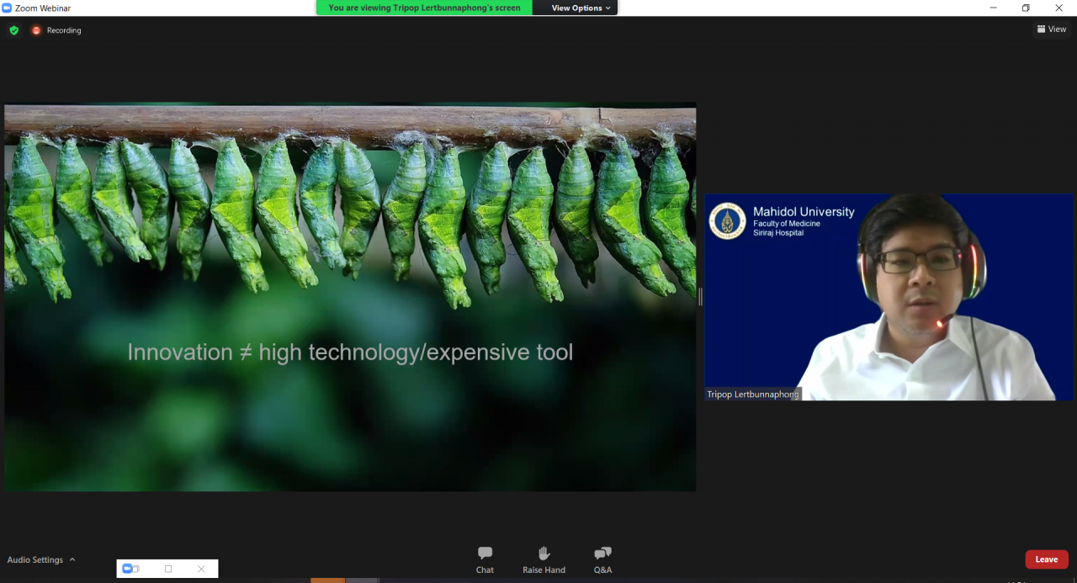Click the Mahidol University logo in video
The width and height of the screenshot is (1077, 583).
(x=727, y=221)
